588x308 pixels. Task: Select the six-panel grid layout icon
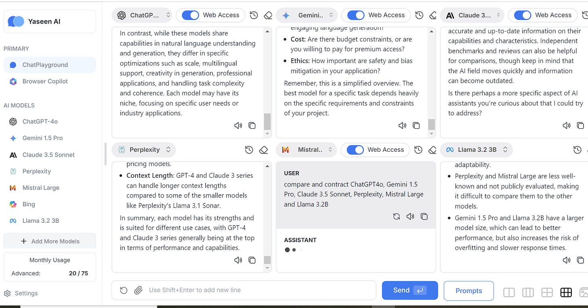566,292
